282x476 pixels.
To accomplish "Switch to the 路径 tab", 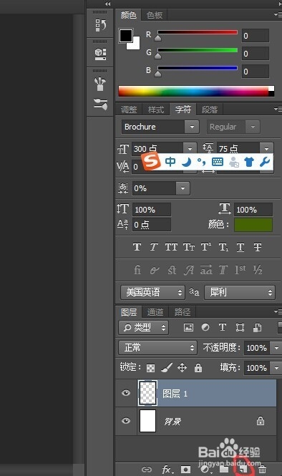I will pyautogui.click(x=182, y=312).
